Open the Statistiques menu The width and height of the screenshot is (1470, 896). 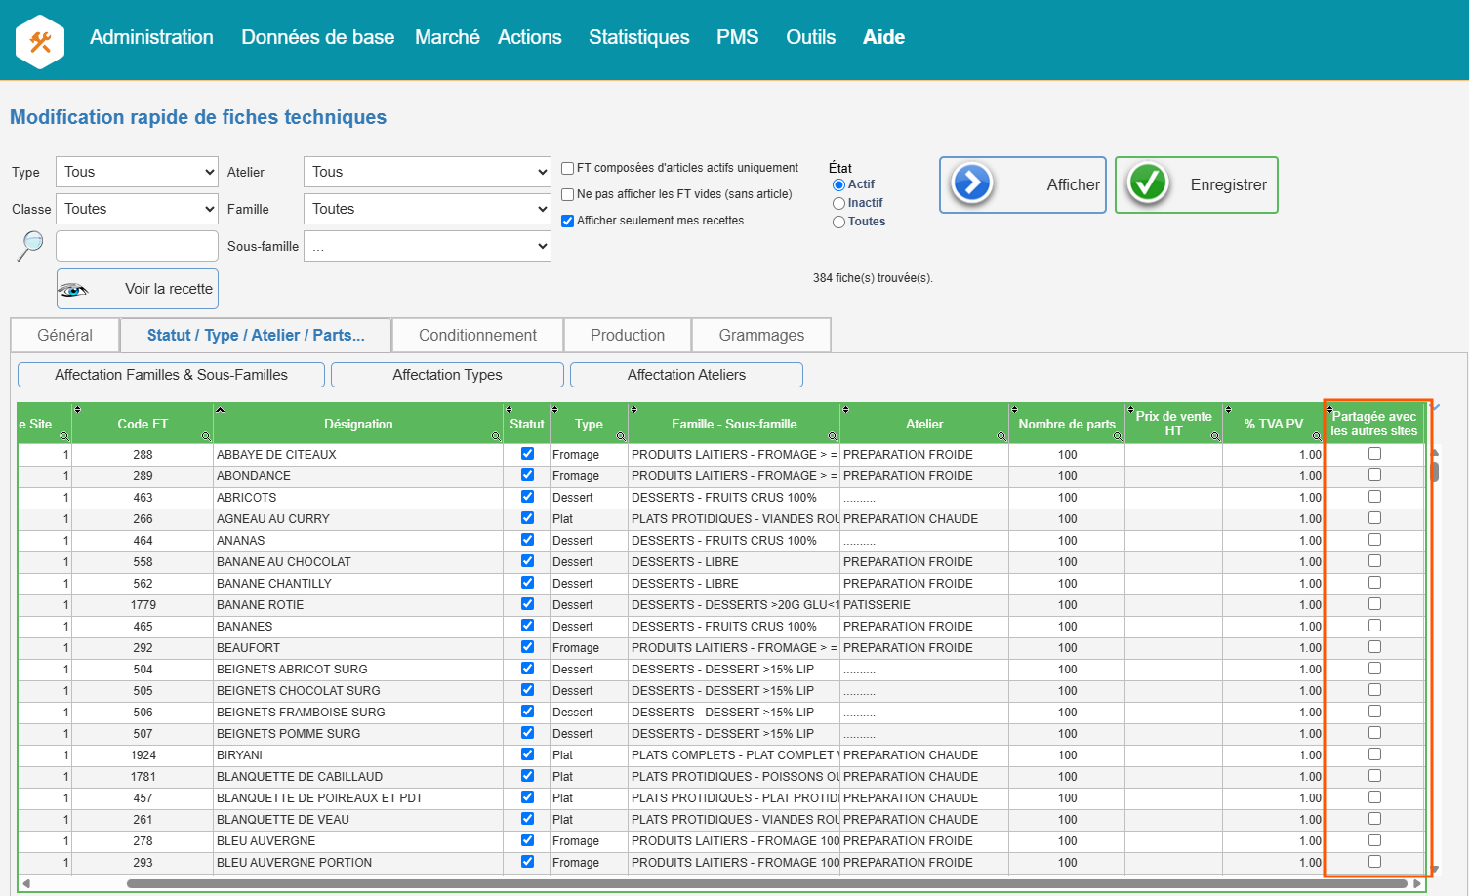click(639, 37)
